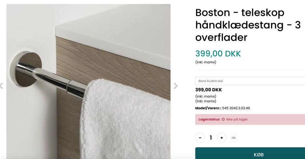
Task: Click the bold 399,00 DKK variant price
Action: 208,90
